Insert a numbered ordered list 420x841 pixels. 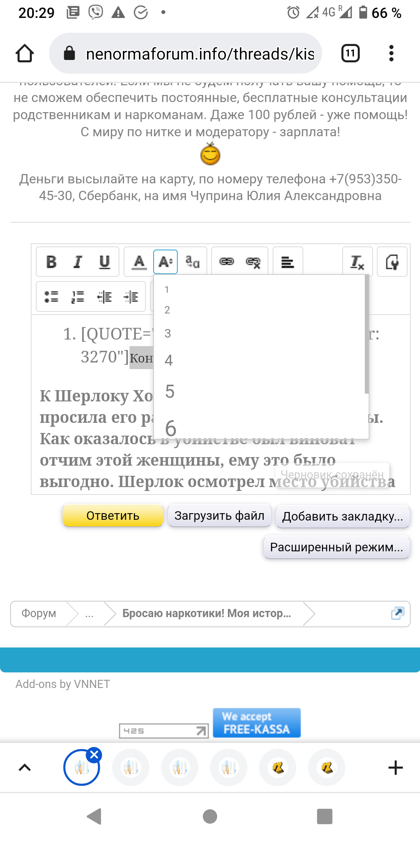(x=78, y=297)
